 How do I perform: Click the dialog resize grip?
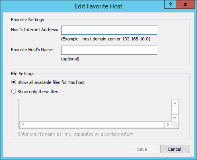192,155
